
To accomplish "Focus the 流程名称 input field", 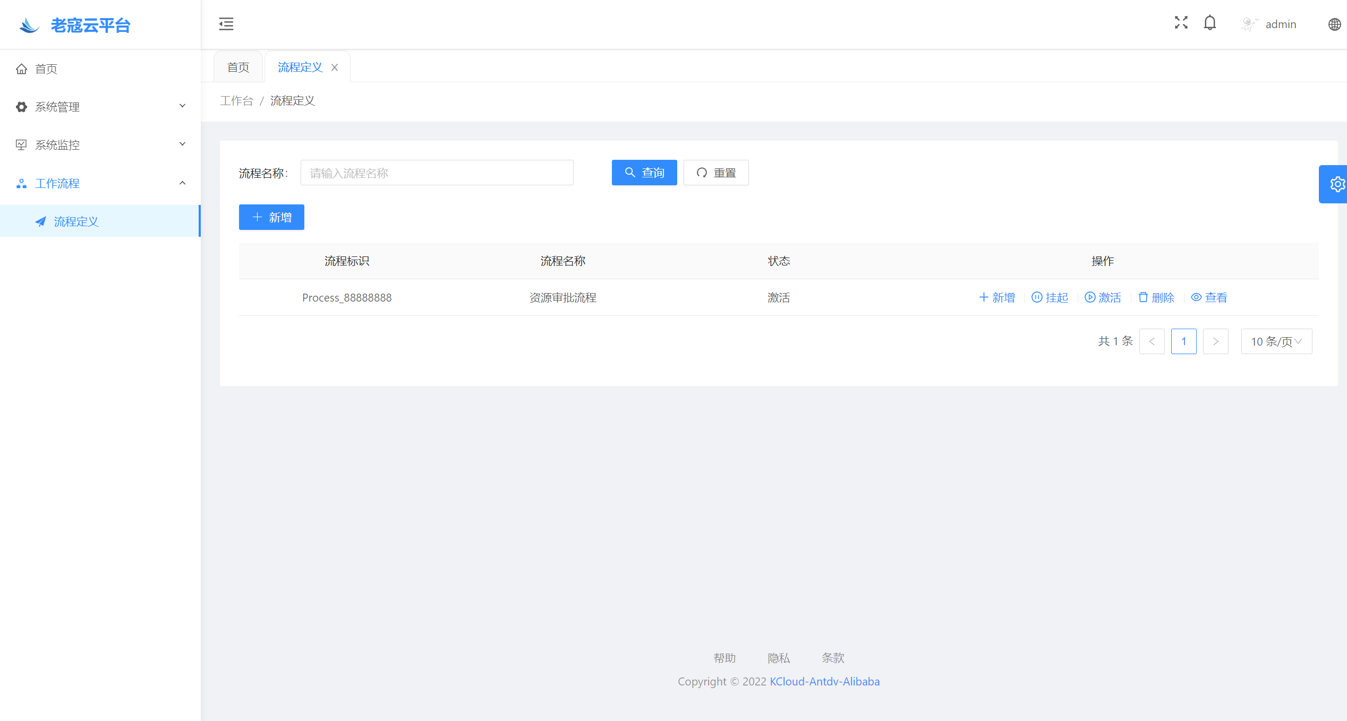I will pos(437,173).
